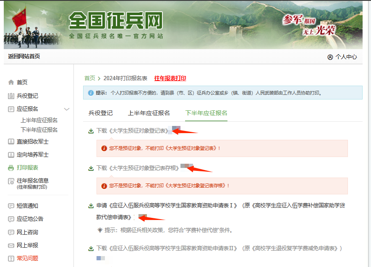Click the printer icon beside 打印报表

(11, 168)
